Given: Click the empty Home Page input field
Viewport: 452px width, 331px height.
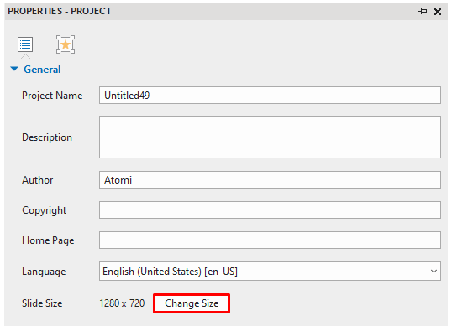Looking at the screenshot, I should click(270, 240).
